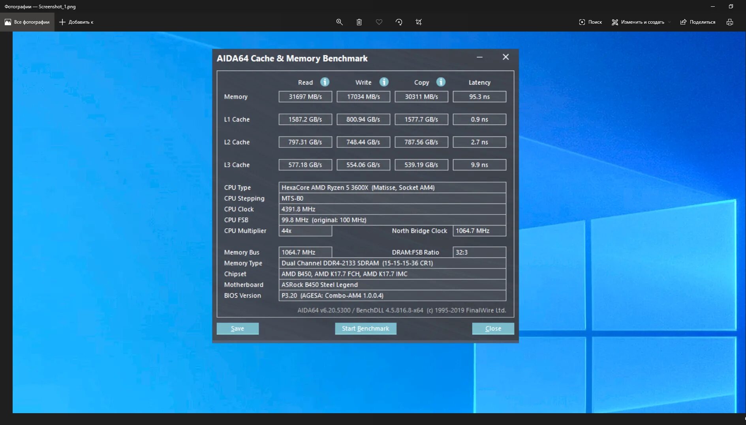746x425 pixels.
Task: Minimize the Photos app window
Action: point(712,6)
